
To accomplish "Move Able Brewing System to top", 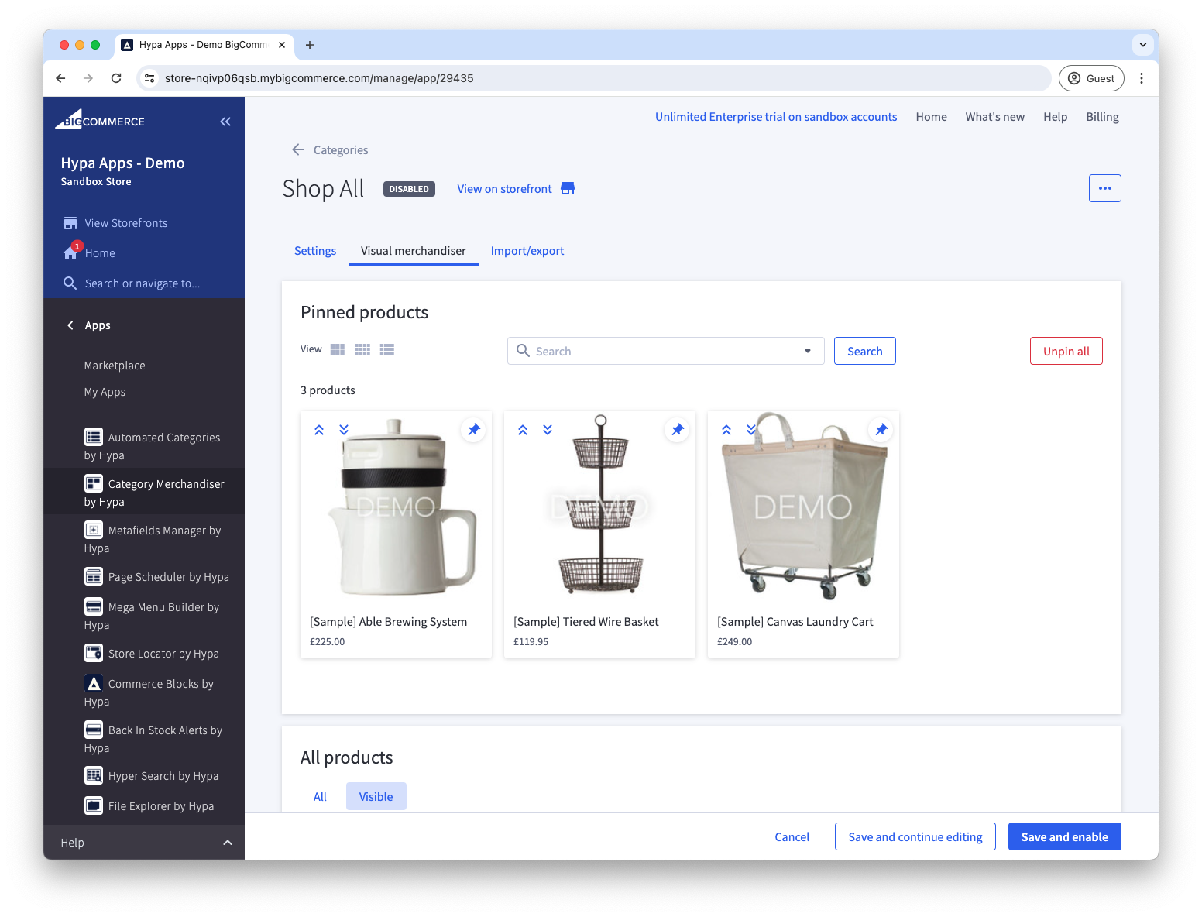I will point(319,430).
